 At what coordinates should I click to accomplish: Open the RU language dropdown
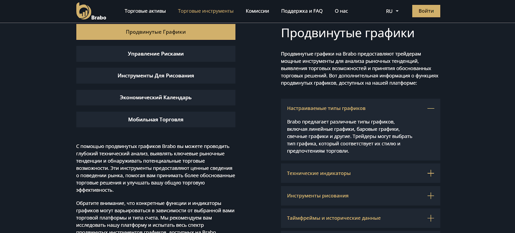tap(392, 11)
